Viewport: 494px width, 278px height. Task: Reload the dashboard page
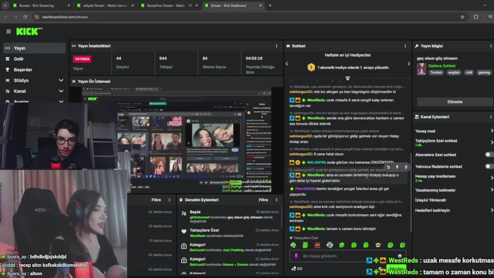pos(25,17)
